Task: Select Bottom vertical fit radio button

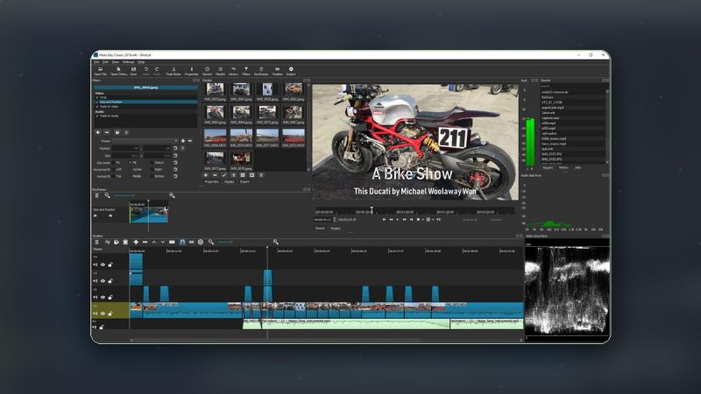Action: pos(152,176)
